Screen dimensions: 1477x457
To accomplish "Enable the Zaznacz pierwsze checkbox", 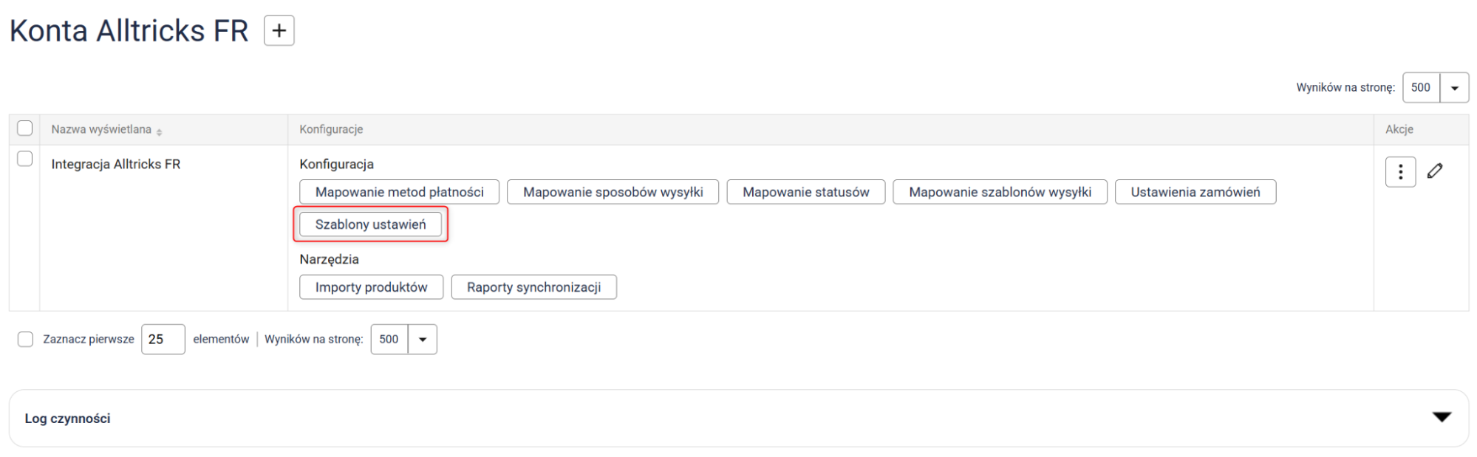I will coord(26,339).
